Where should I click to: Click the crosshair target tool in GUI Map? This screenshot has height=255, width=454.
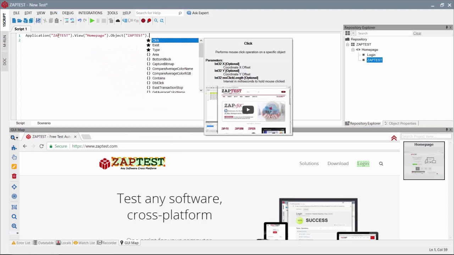(x=14, y=187)
